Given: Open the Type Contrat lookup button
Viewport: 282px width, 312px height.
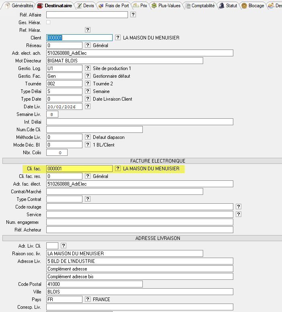Looking at the screenshot, I should pyautogui.click(x=88, y=199).
